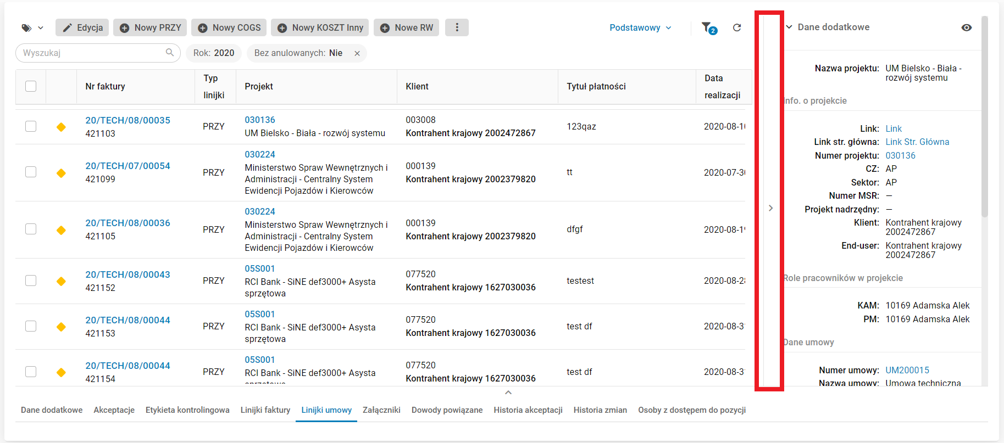Refresh the invoice list
Screen dimensions: 1004x443
(x=737, y=27)
